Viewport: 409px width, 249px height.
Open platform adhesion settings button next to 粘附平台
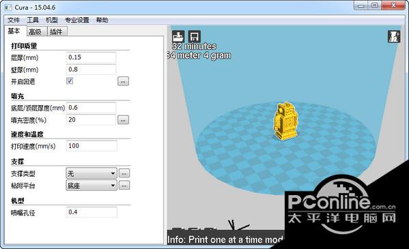[x=124, y=186]
